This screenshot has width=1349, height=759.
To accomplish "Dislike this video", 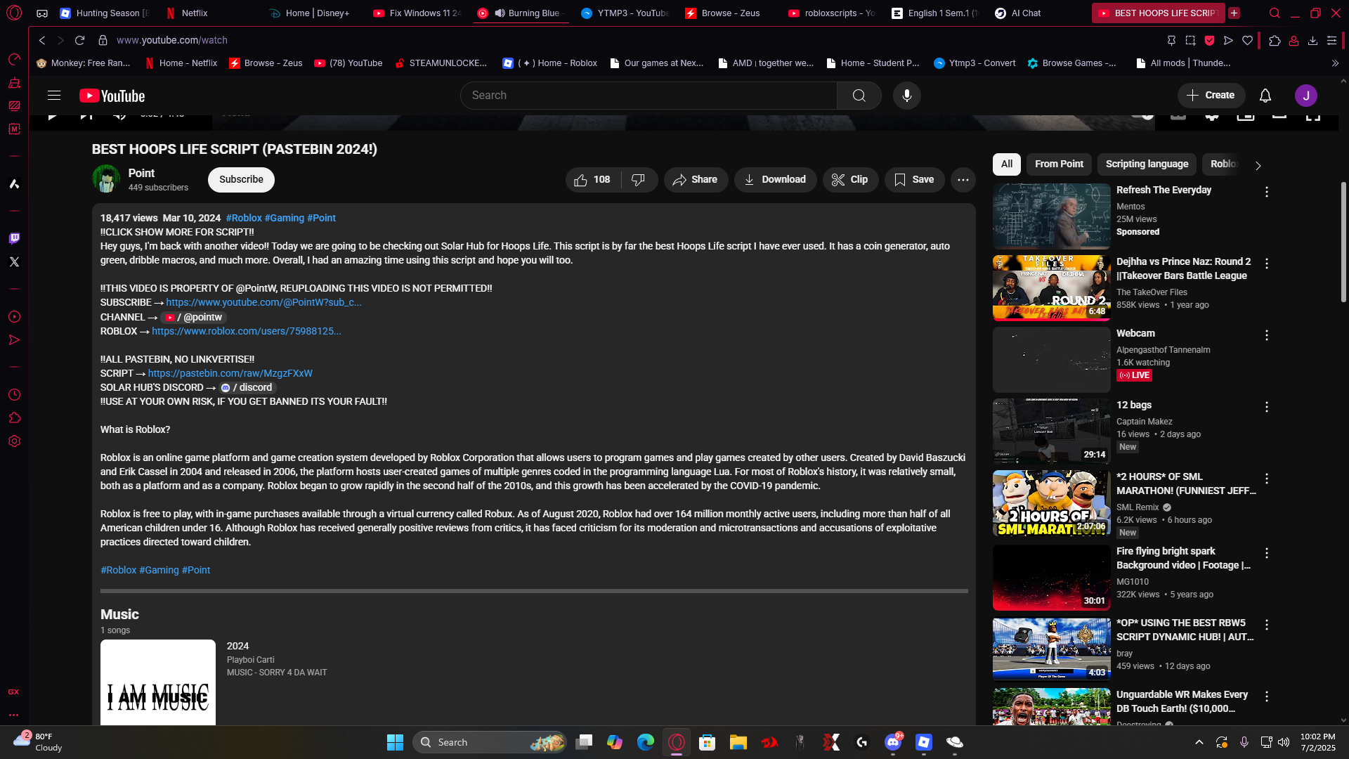I will pyautogui.click(x=638, y=180).
